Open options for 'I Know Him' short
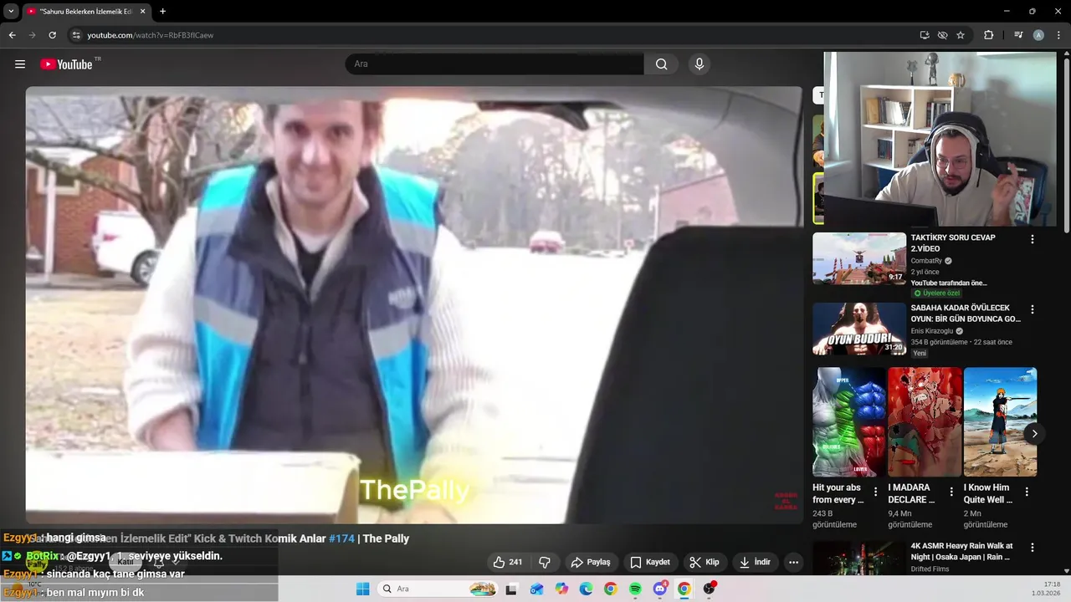The height and width of the screenshot is (602, 1071). (1027, 492)
